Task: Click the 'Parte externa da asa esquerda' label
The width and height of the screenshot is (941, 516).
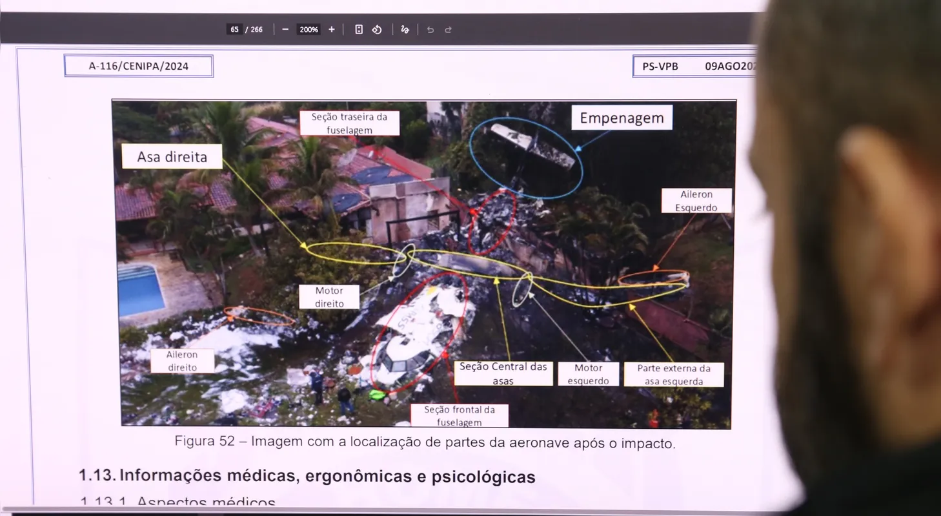Action: pyautogui.click(x=674, y=375)
